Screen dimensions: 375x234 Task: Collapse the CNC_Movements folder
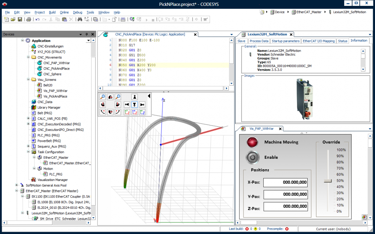28,57
